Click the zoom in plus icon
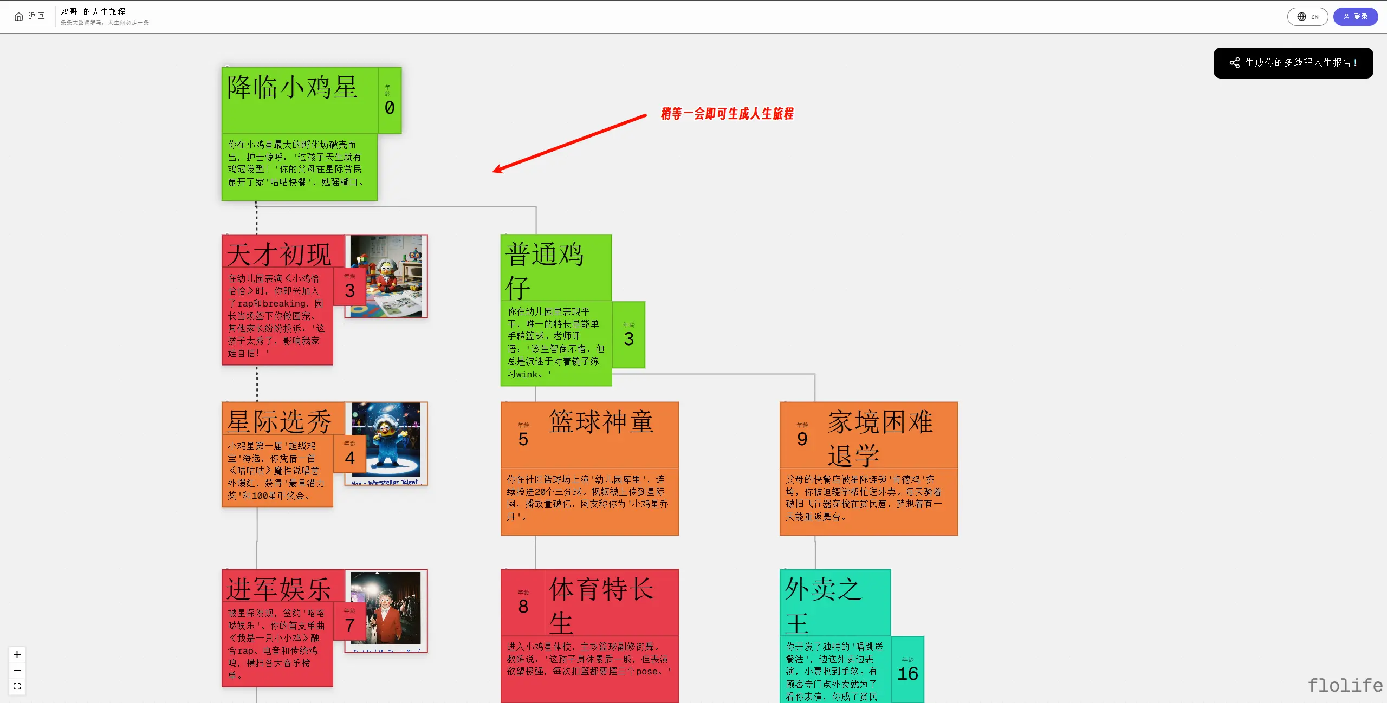 [x=17, y=654]
